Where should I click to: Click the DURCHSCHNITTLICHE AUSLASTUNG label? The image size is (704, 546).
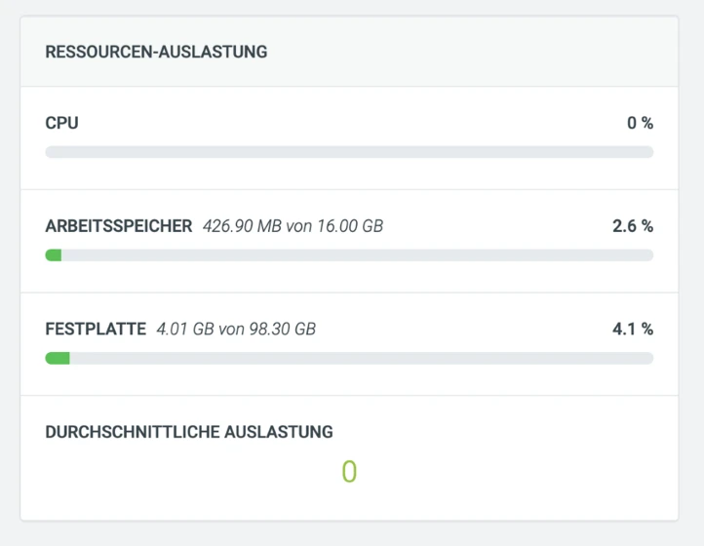pos(189,432)
